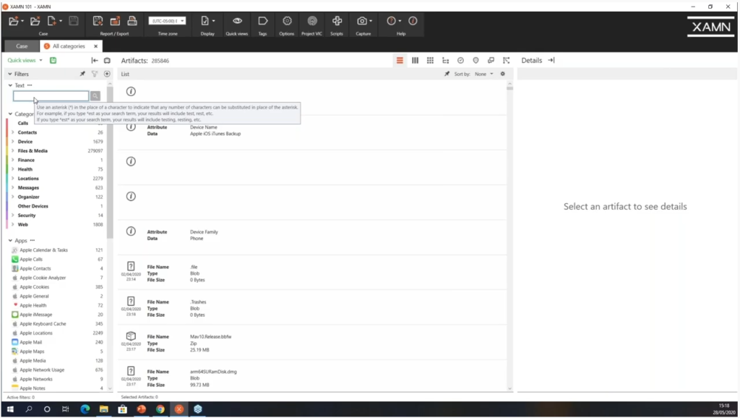The width and height of the screenshot is (740, 418).
Task: Click the Report / Export save icon
Action: tap(98, 21)
